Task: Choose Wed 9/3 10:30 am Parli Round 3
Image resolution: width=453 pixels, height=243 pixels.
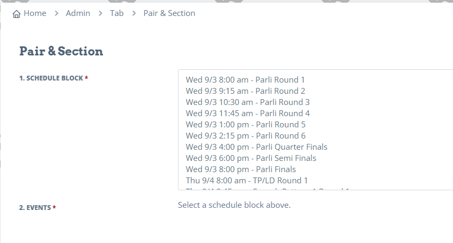Action: click(x=316, y=102)
